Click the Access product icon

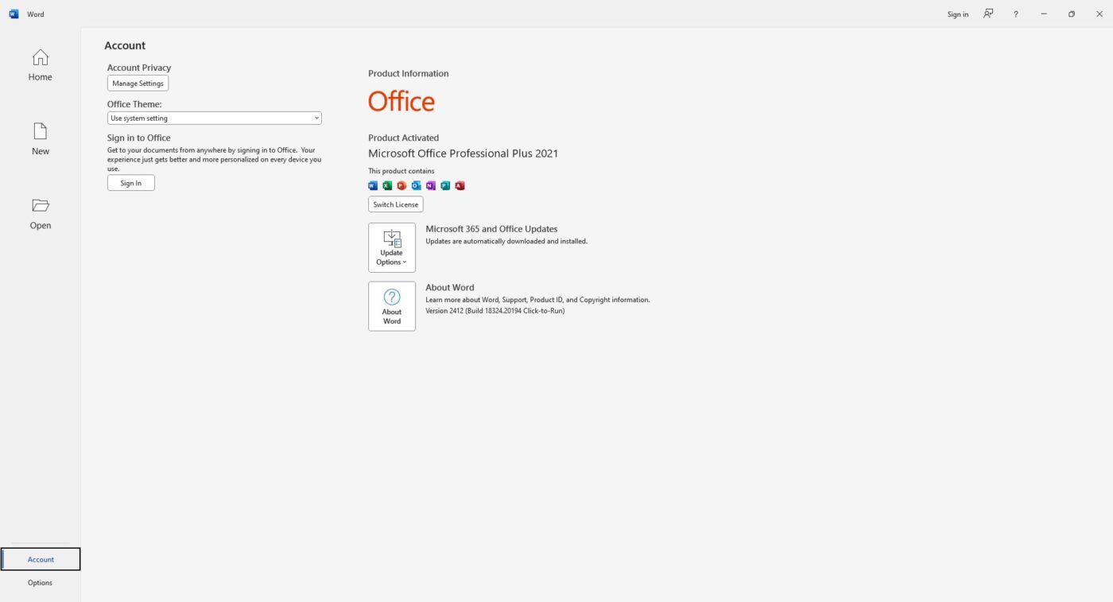pos(460,185)
